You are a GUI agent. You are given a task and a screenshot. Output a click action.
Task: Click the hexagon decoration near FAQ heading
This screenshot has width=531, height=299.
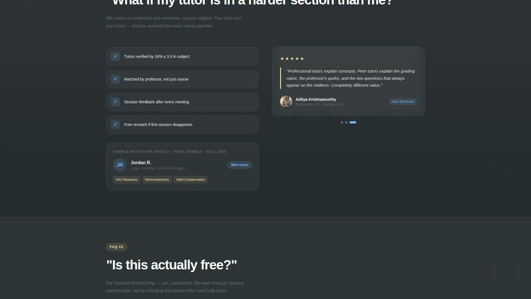pyautogui.click(x=507, y=272)
